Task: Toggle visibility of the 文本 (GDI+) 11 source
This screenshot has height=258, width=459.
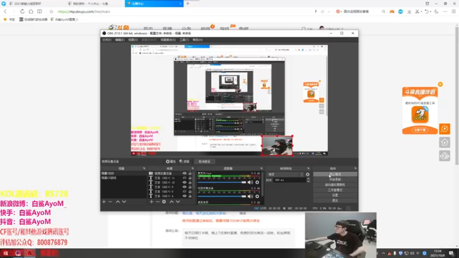Action: click(x=184, y=178)
